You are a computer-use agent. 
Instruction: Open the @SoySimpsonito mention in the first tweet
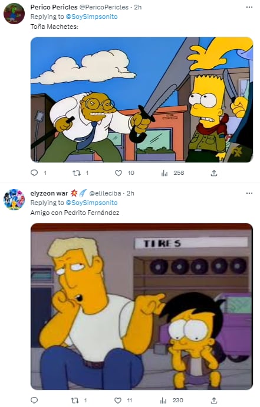[91, 17]
